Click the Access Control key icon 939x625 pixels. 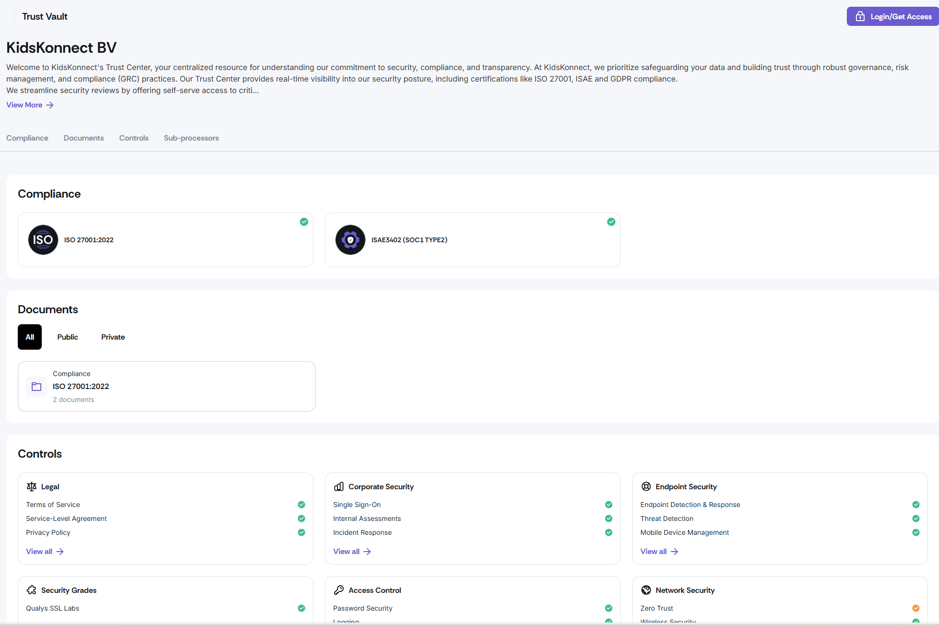[339, 590]
